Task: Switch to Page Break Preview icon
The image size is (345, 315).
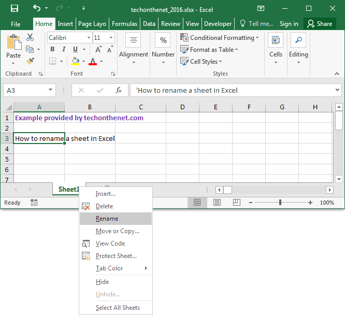Action: [x=237, y=203]
